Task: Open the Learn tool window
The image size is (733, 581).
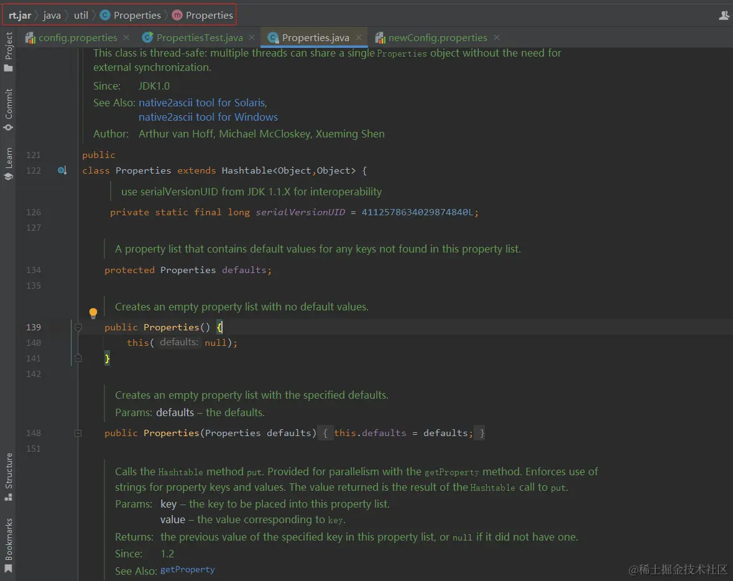Action: pos(8,164)
